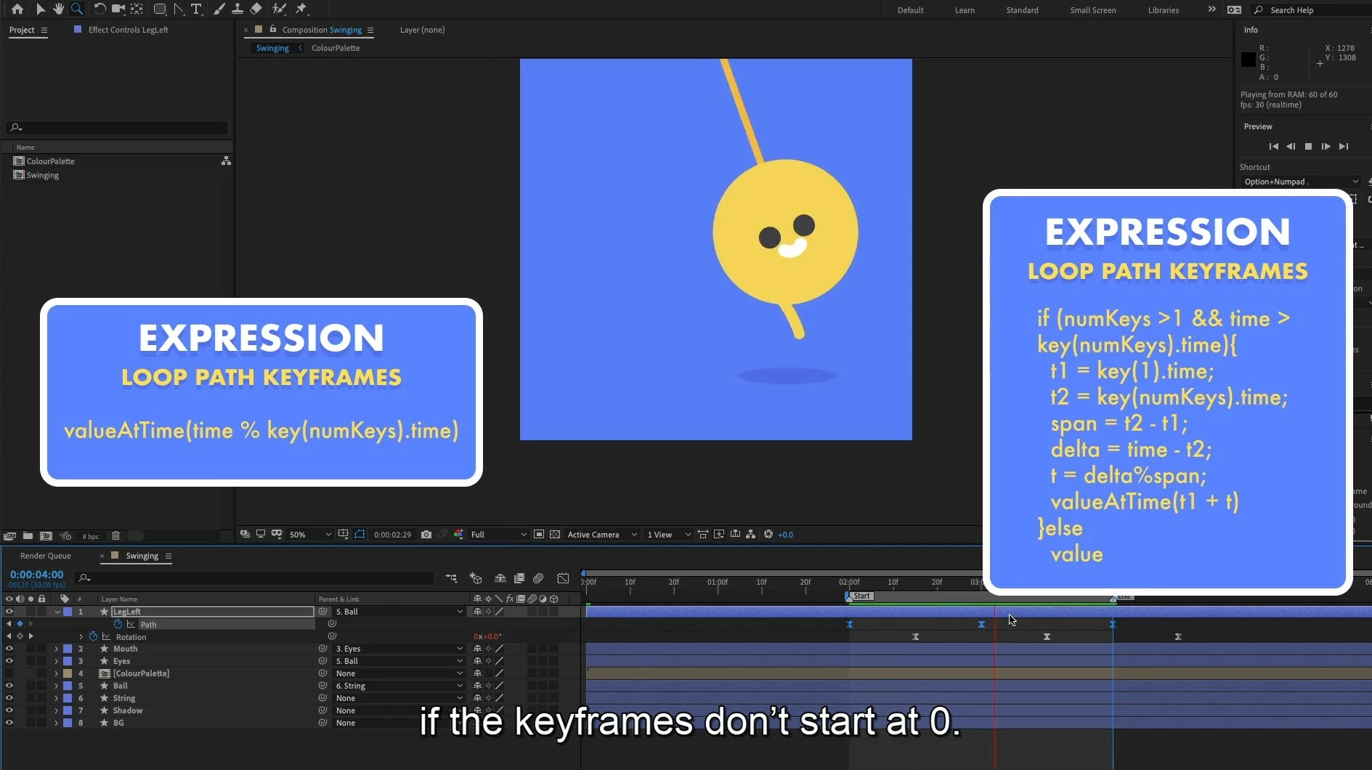Click Show Channel color management icon

point(458,535)
